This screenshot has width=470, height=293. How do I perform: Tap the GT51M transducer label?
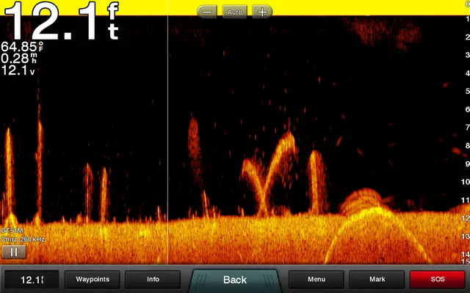tap(12, 231)
